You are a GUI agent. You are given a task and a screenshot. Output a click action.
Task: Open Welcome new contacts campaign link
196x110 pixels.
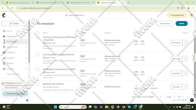pos(53,84)
